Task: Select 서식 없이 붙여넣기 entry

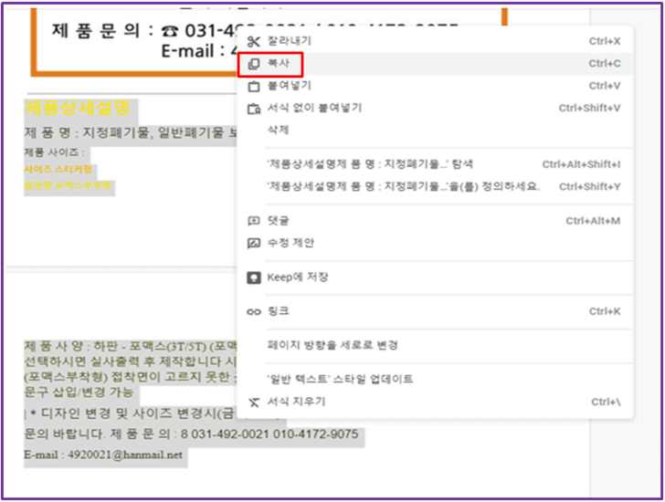Action: tap(436, 109)
